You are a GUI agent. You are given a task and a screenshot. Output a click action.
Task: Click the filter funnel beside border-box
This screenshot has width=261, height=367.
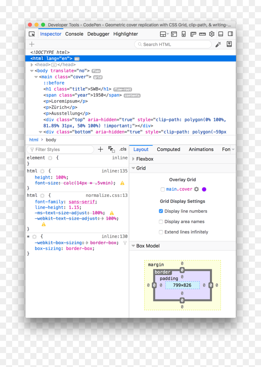tap(125, 243)
